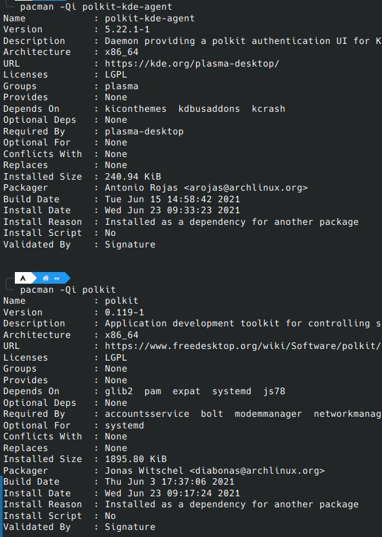382x537 pixels.
Task: Click the modemmanager package name
Action: (268, 414)
